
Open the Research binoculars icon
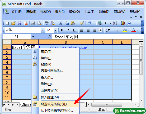click(53, 23)
